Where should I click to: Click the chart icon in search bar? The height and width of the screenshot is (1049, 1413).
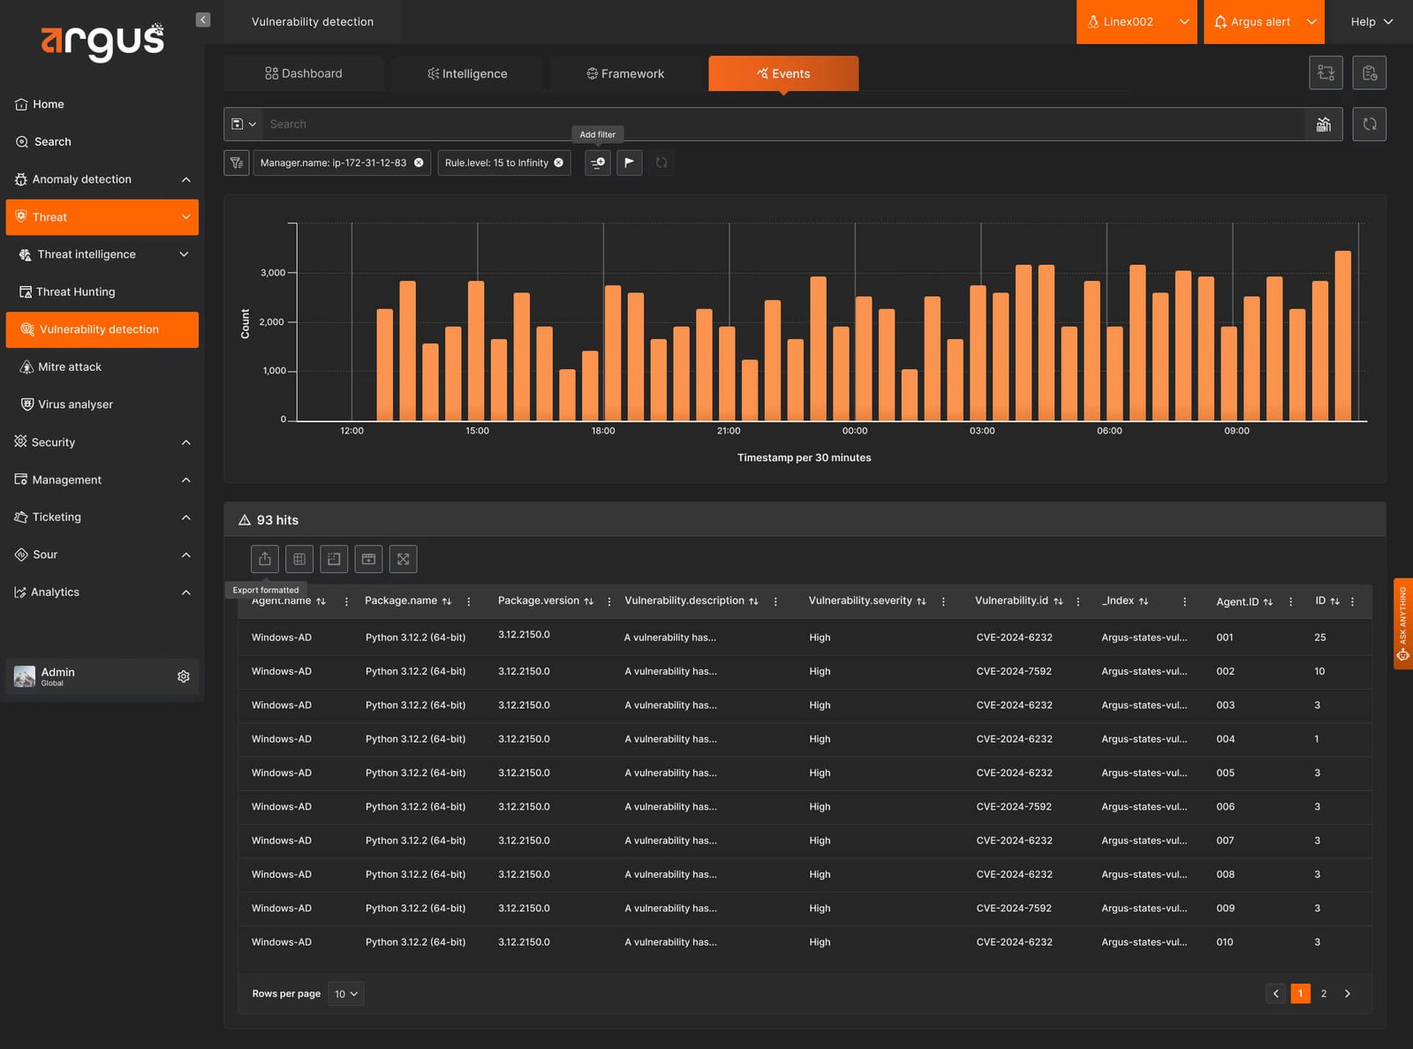[1324, 125]
